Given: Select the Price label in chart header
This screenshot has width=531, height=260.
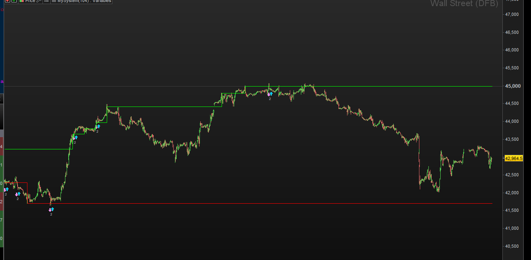Looking at the screenshot, I should (x=30, y=1).
